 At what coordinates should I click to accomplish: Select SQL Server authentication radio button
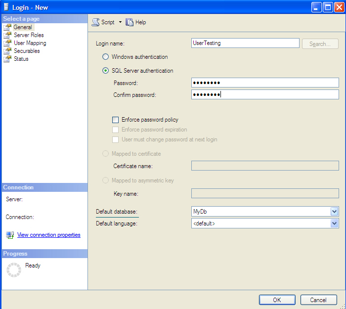point(105,71)
